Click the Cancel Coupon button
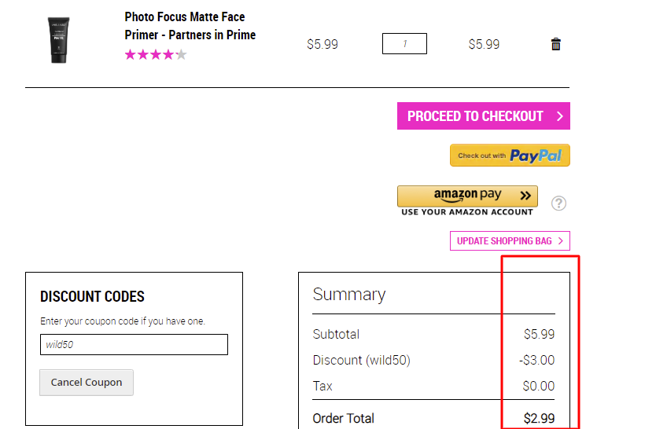The width and height of the screenshot is (656, 429). tap(87, 382)
